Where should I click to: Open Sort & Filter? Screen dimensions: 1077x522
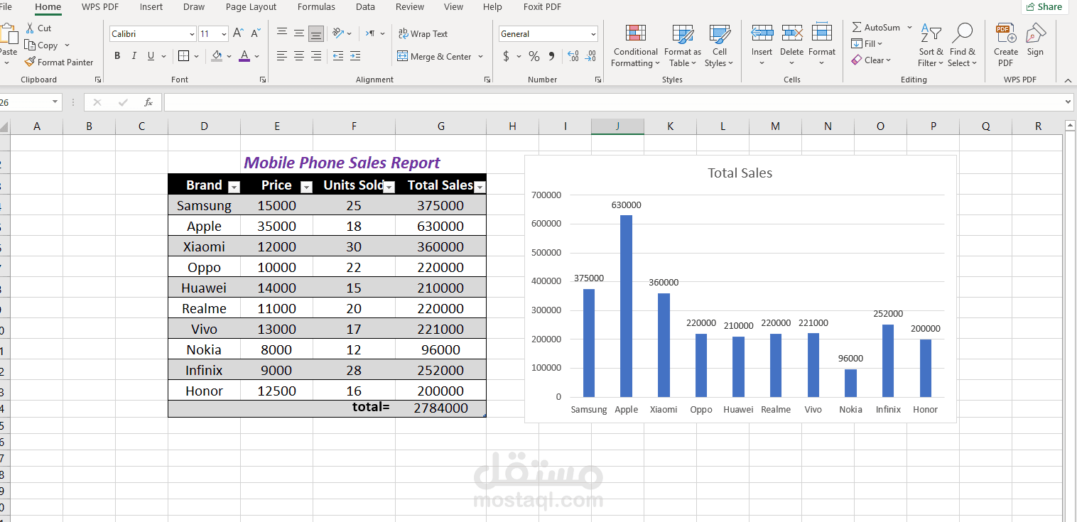(x=931, y=46)
